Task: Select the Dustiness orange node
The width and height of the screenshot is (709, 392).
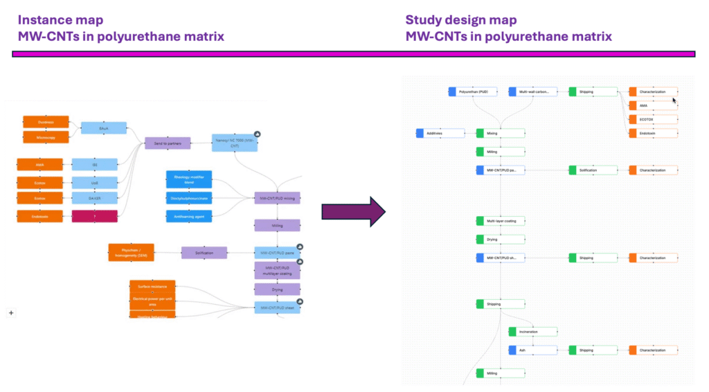Action: click(x=46, y=122)
